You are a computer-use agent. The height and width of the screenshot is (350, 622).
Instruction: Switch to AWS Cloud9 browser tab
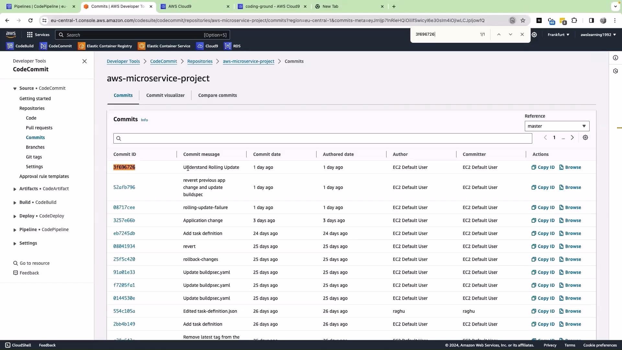coord(195,6)
